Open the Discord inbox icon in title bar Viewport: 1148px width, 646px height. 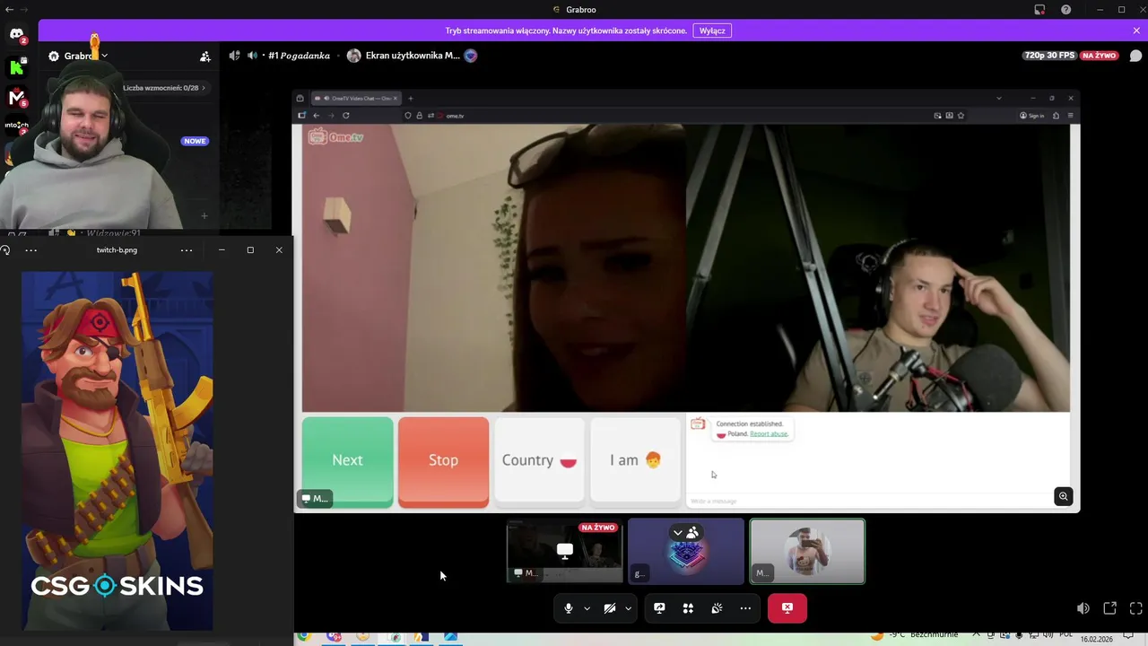click(x=1039, y=10)
